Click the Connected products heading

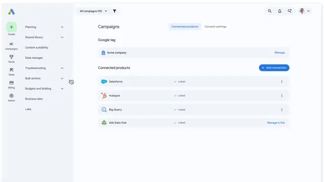point(114,68)
